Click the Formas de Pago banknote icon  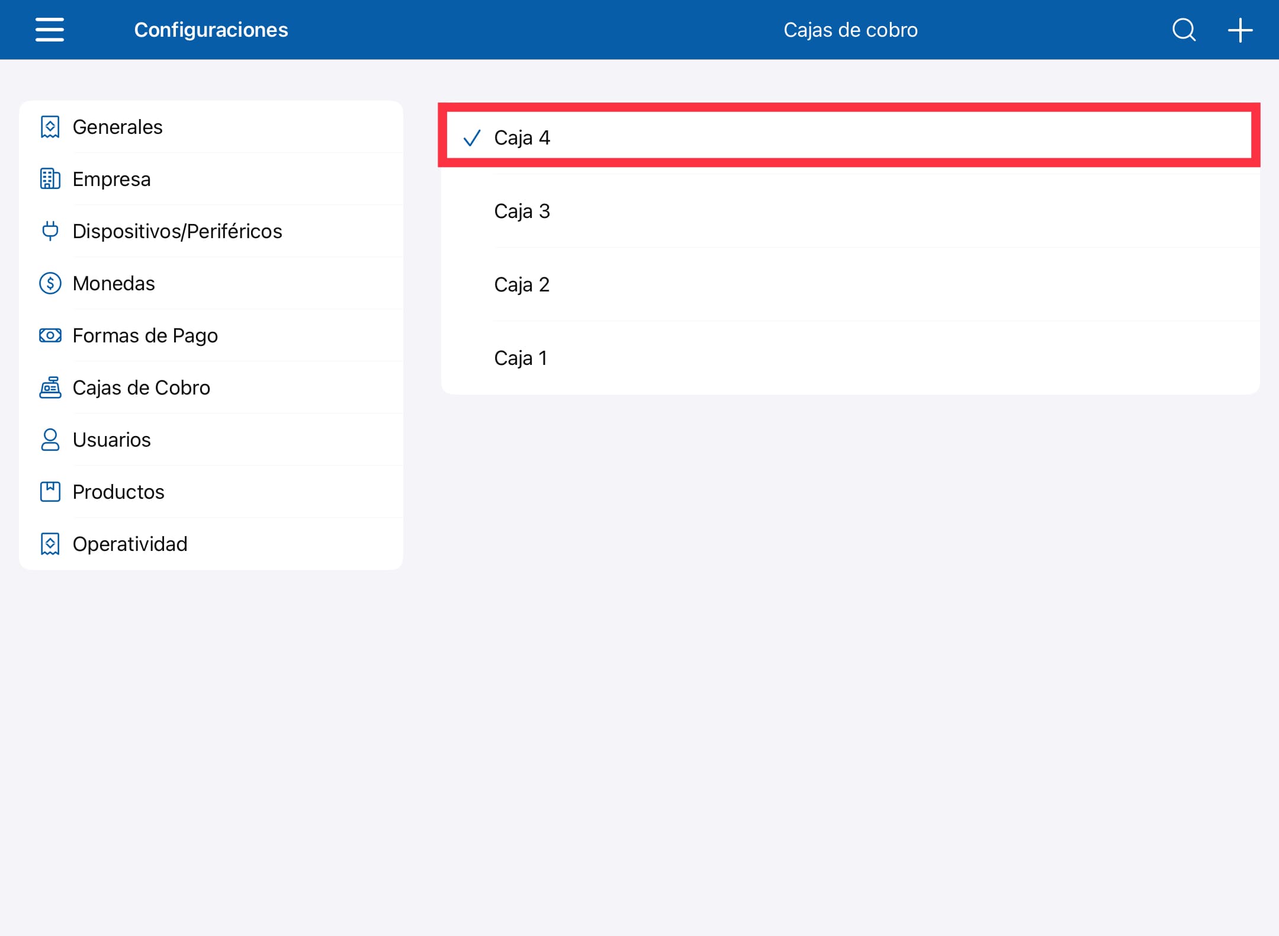(50, 335)
